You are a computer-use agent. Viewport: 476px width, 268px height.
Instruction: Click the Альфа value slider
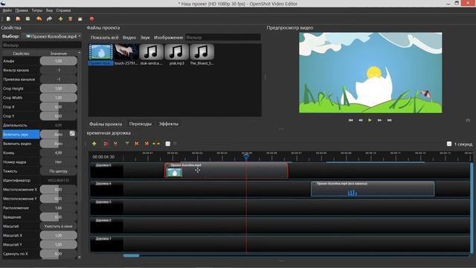point(58,61)
